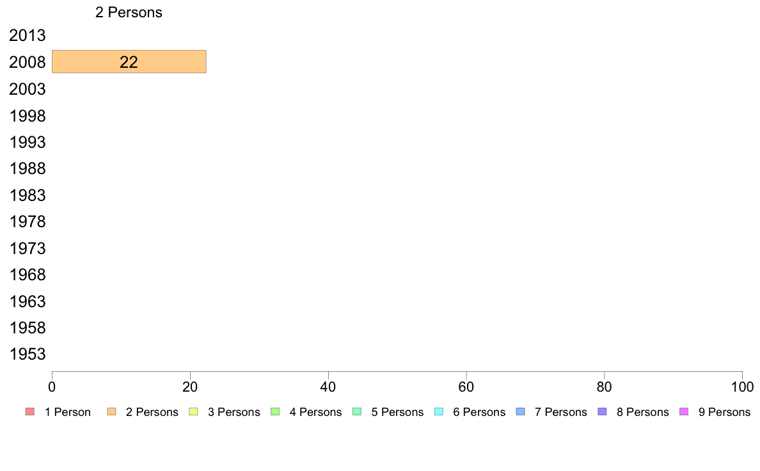Click the 40 axis tick label
The width and height of the screenshot is (760, 471).
click(x=328, y=387)
